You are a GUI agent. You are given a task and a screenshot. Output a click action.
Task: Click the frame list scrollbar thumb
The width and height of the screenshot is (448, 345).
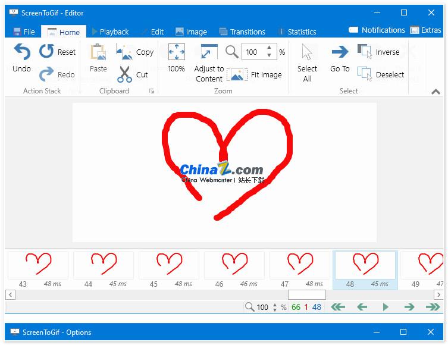coord(307,294)
